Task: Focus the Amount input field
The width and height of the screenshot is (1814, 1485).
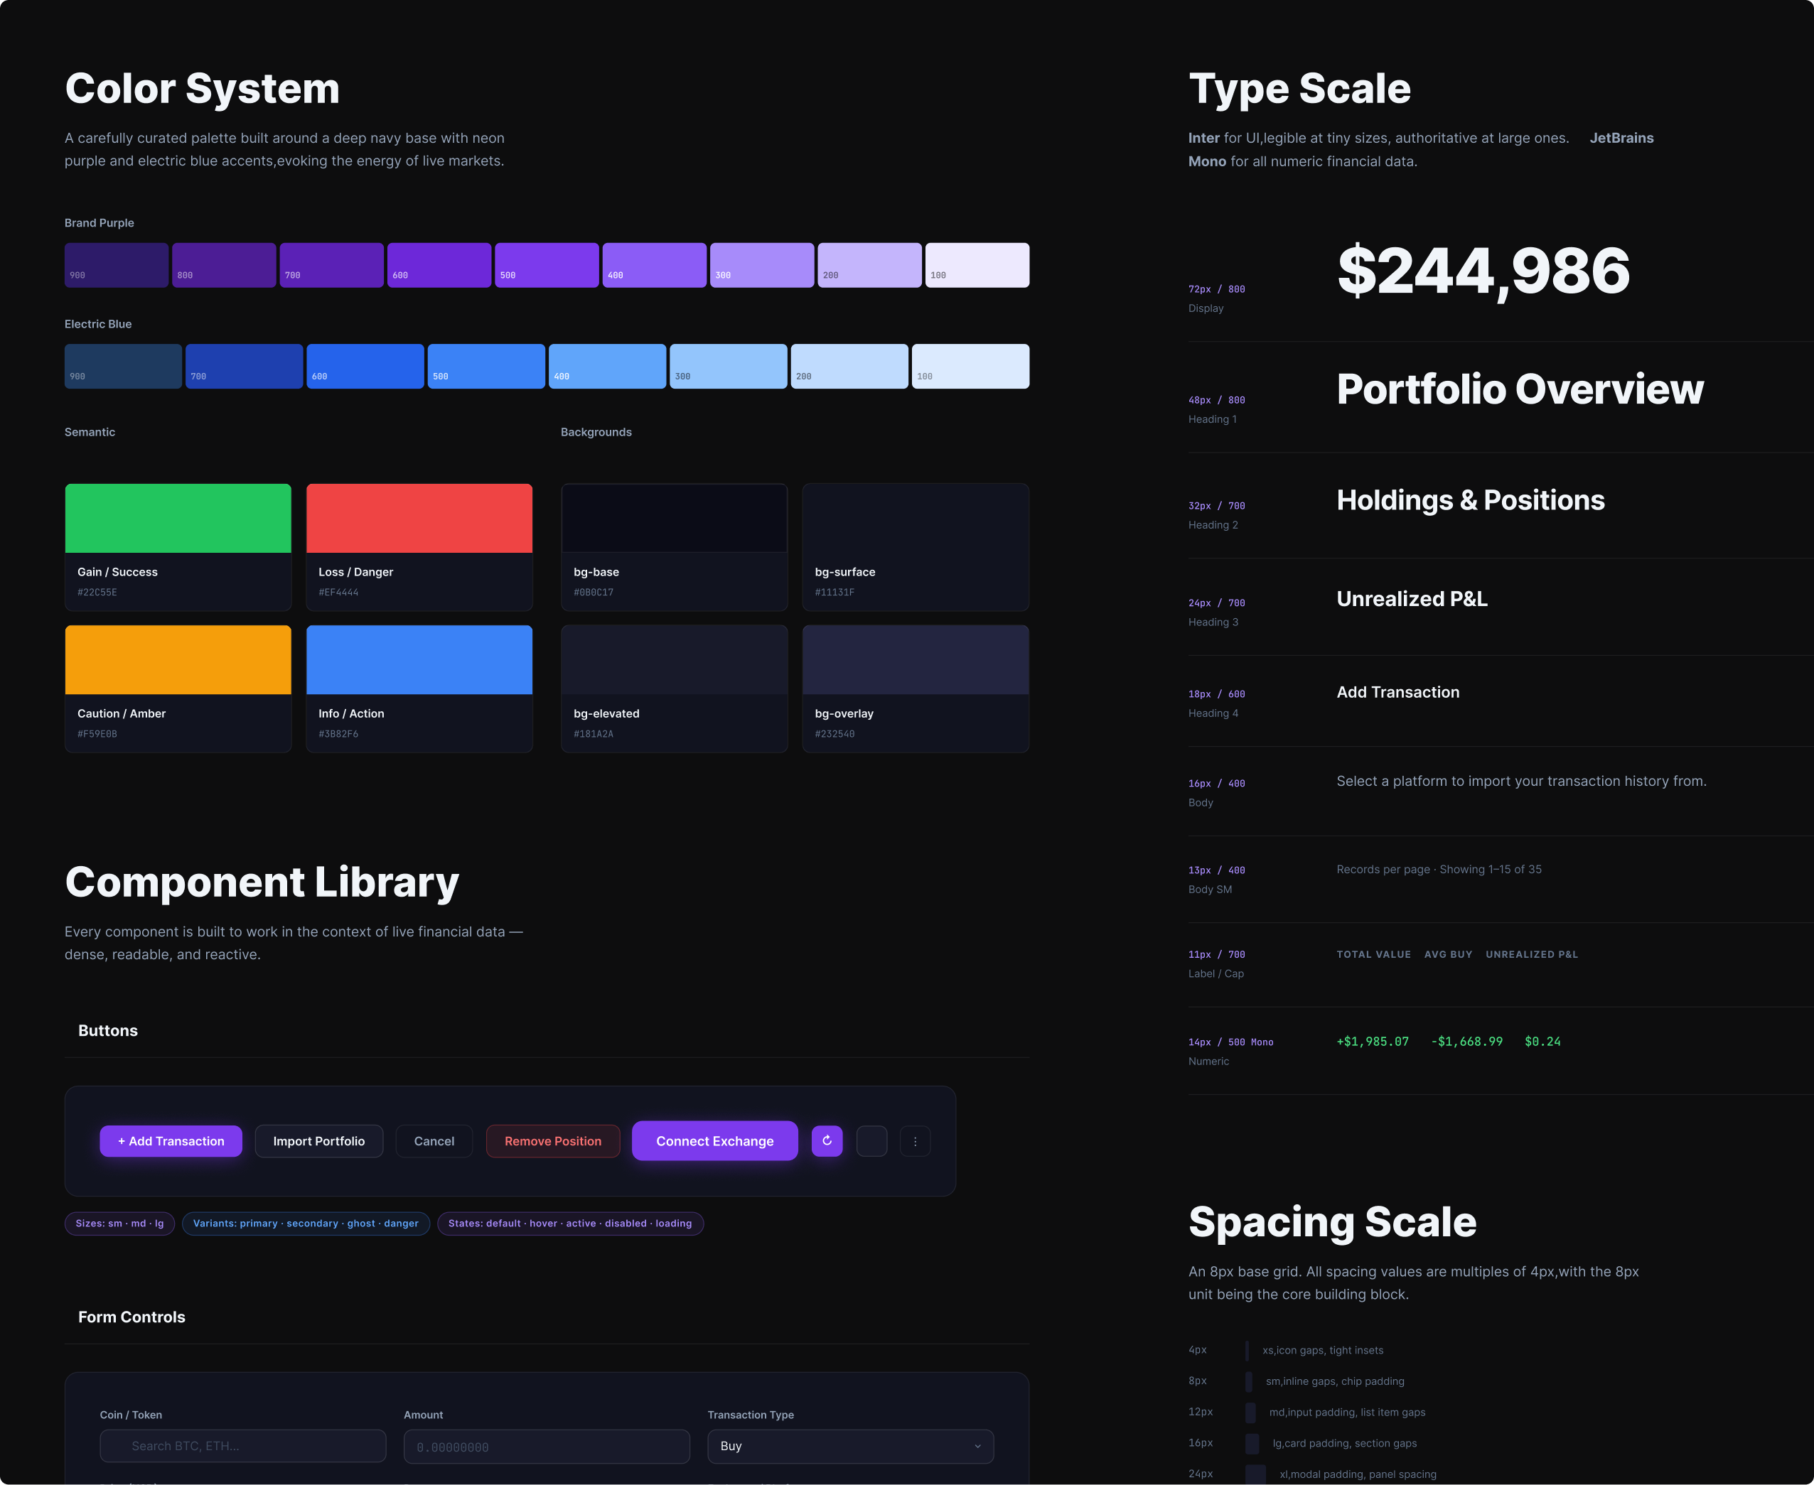Action: 547,1446
